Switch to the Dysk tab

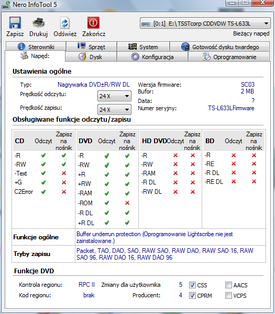click(91, 56)
